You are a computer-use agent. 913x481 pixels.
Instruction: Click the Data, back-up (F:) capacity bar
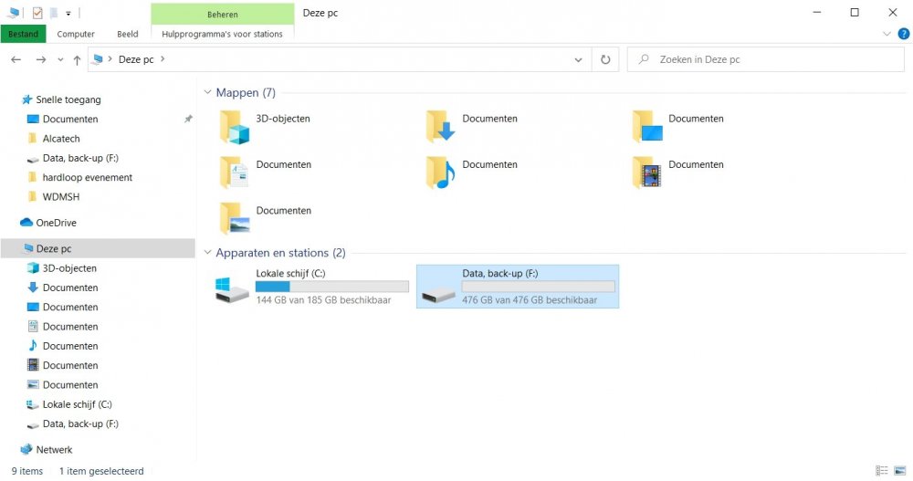point(538,287)
